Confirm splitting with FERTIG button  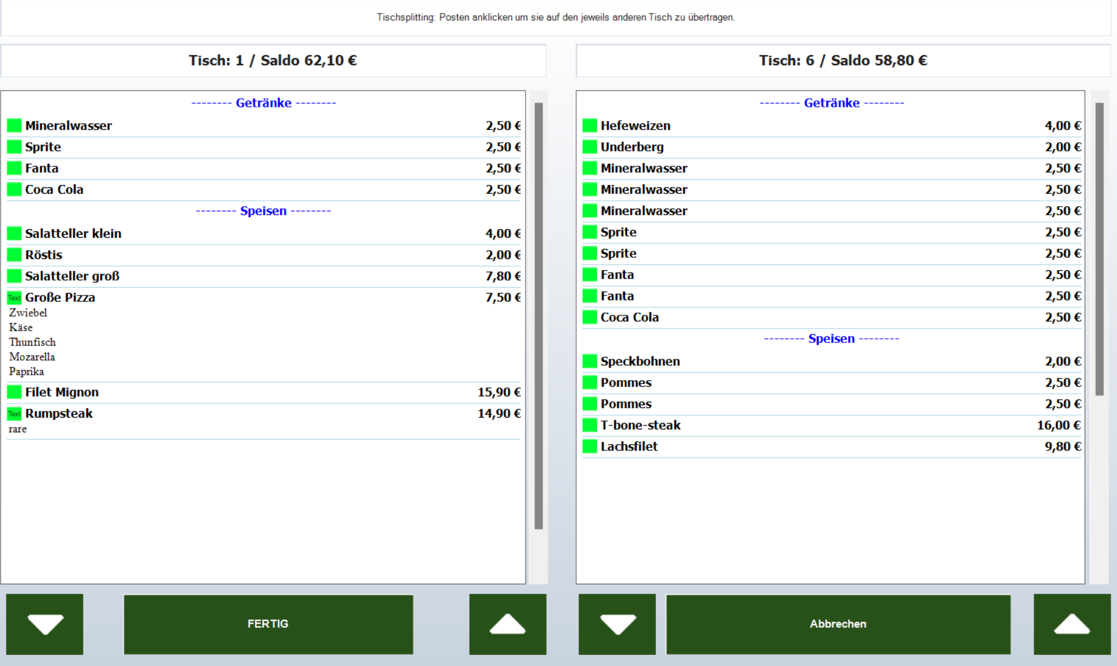268,624
